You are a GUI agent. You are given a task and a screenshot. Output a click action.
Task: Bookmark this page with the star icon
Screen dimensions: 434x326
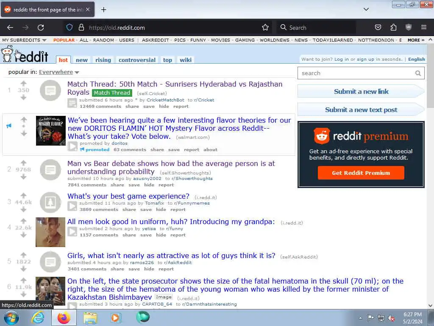[x=265, y=28]
